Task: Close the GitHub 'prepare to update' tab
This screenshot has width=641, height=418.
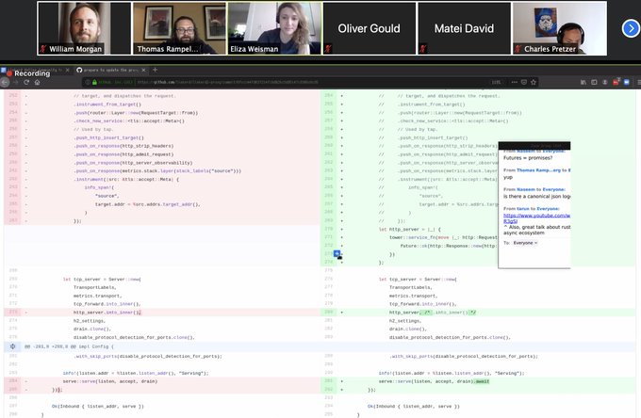Action: [143, 71]
